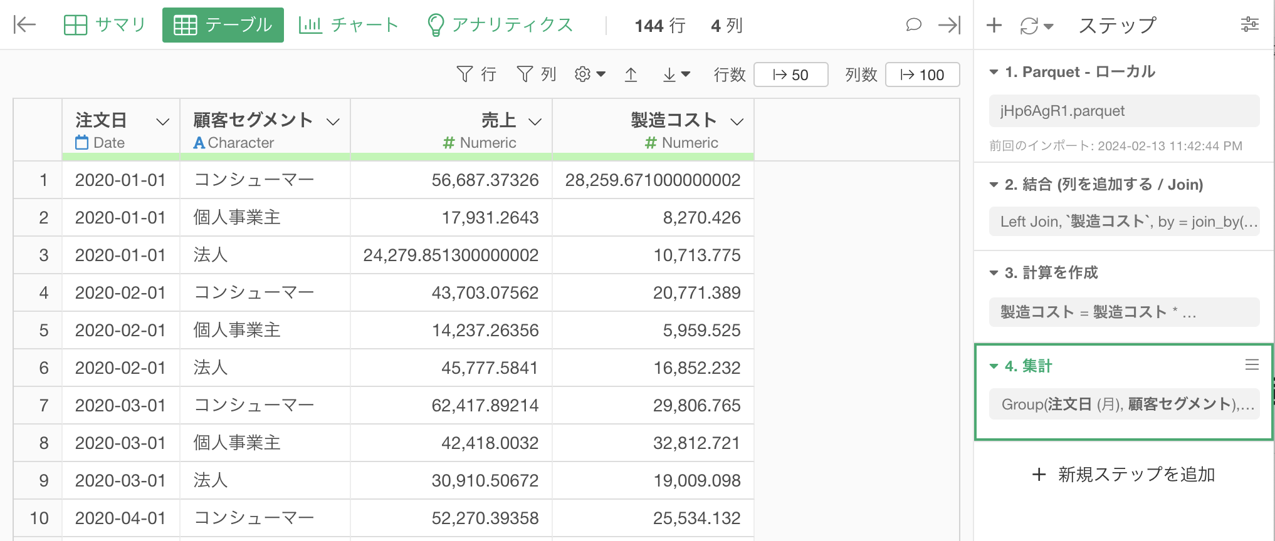The image size is (1275, 541).
Task: Open the comment bubble icon
Action: tap(913, 25)
